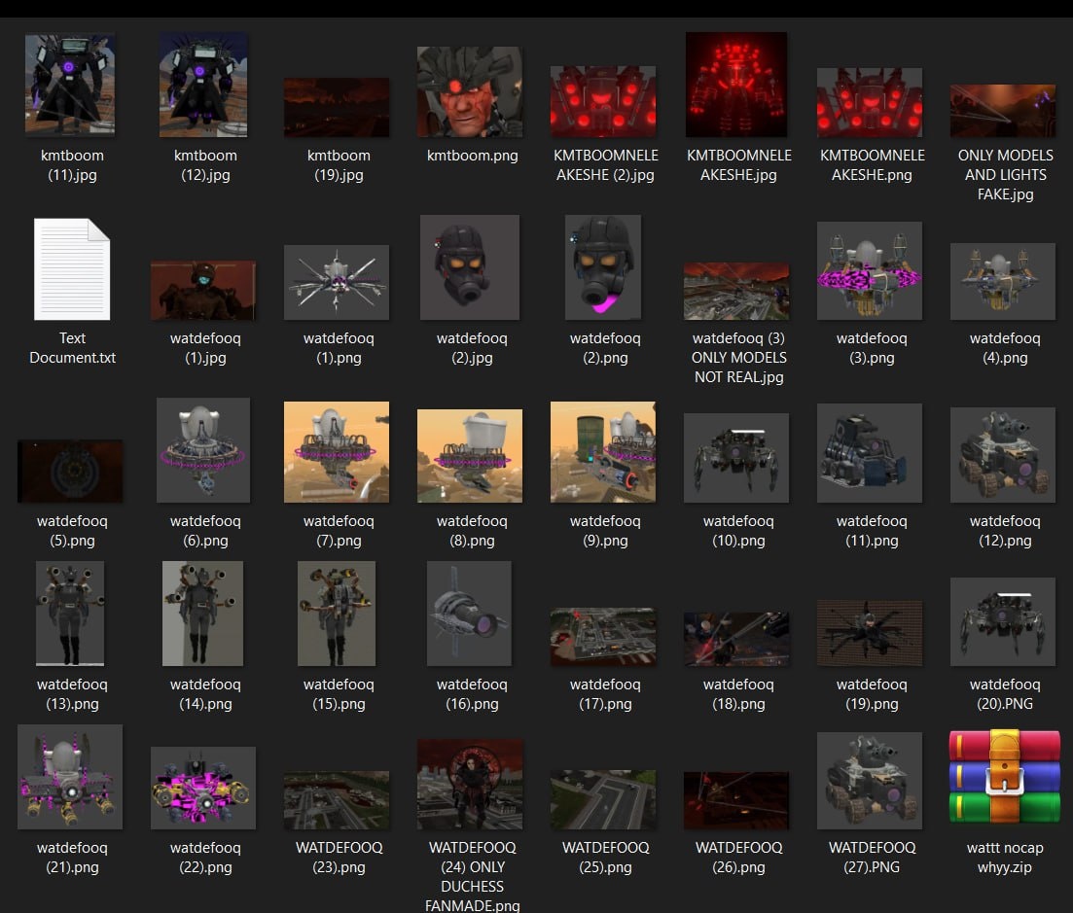Image resolution: width=1073 pixels, height=913 pixels.
Task: Select watdefooq (3).png thumbnail
Action: click(x=870, y=271)
